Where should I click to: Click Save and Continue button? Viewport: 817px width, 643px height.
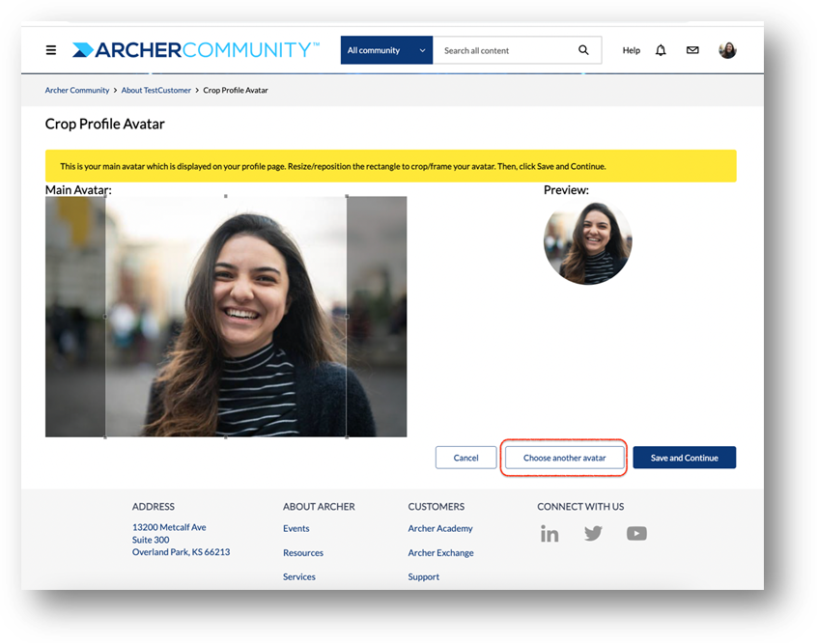pos(684,458)
